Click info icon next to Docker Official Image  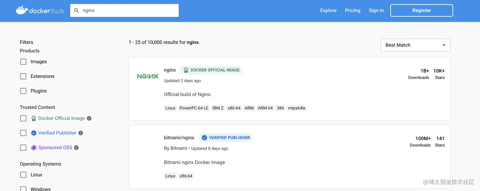point(89,118)
